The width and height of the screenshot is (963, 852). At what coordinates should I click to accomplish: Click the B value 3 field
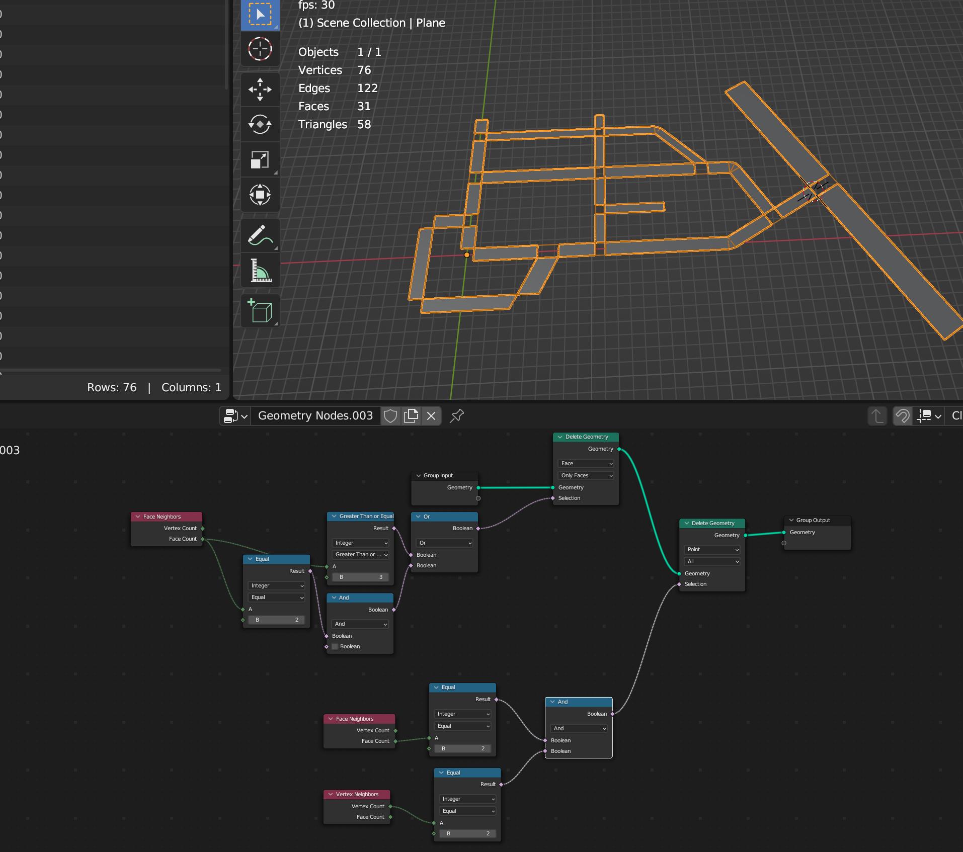361,577
